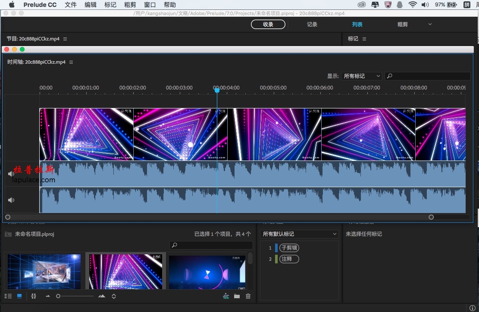Click the thumbnail size slider handle

58,296
